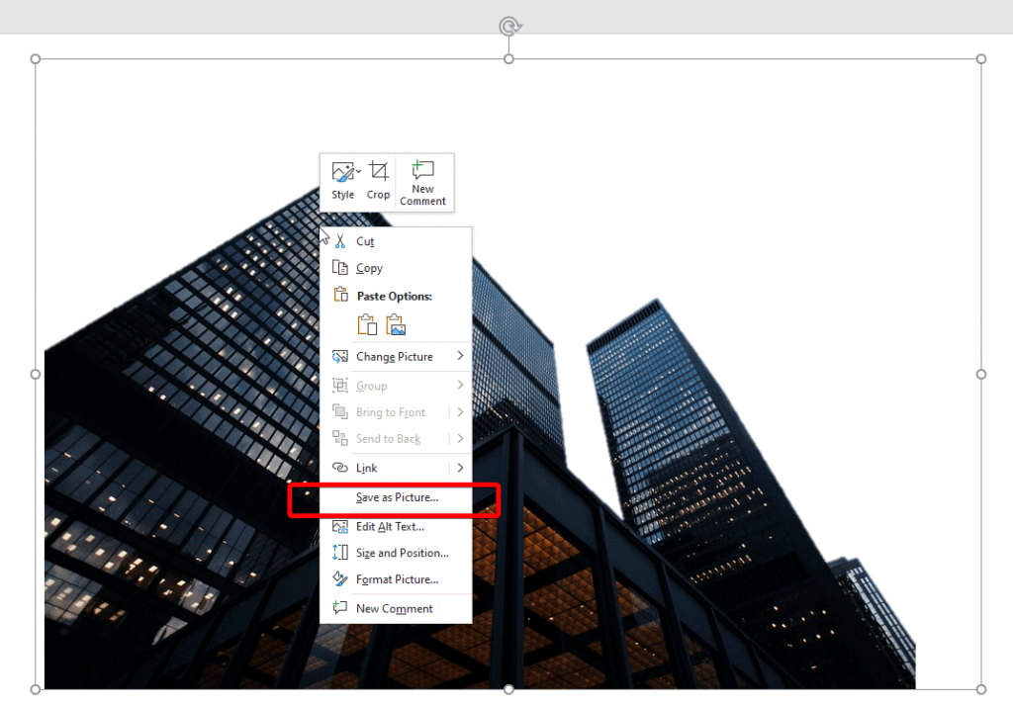Open the Style dropdown arrow
The height and width of the screenshot is (707, 1013).
pos(358,169)
